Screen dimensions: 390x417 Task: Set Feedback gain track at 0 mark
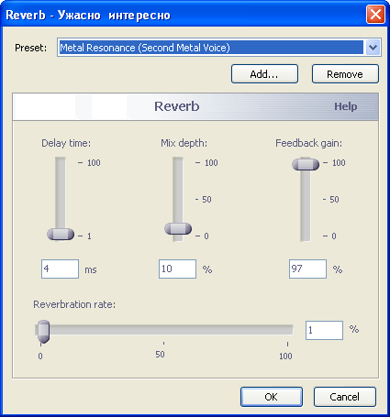click(x=306, y=236)
